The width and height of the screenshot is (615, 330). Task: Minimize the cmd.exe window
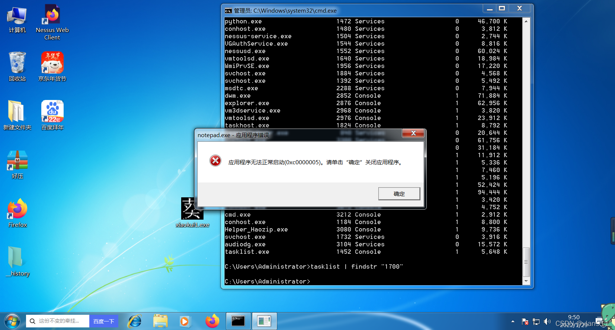tap(490, 9)
